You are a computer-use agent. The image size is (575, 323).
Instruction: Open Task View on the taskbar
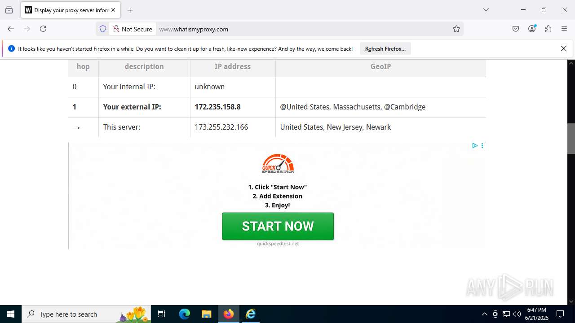tap(162, 314)
